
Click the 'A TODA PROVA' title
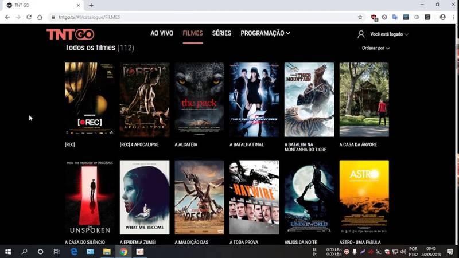tap(243, 242)
